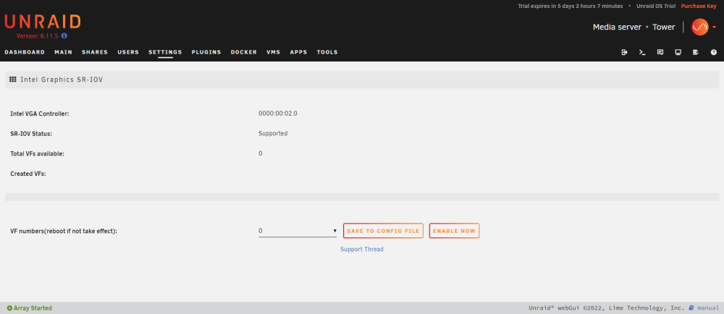
Task: Open the manual link in the footer
Action: click(x=708, y=308)
